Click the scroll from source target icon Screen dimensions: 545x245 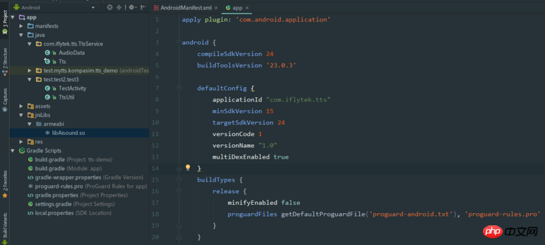(x=110, y=7)
